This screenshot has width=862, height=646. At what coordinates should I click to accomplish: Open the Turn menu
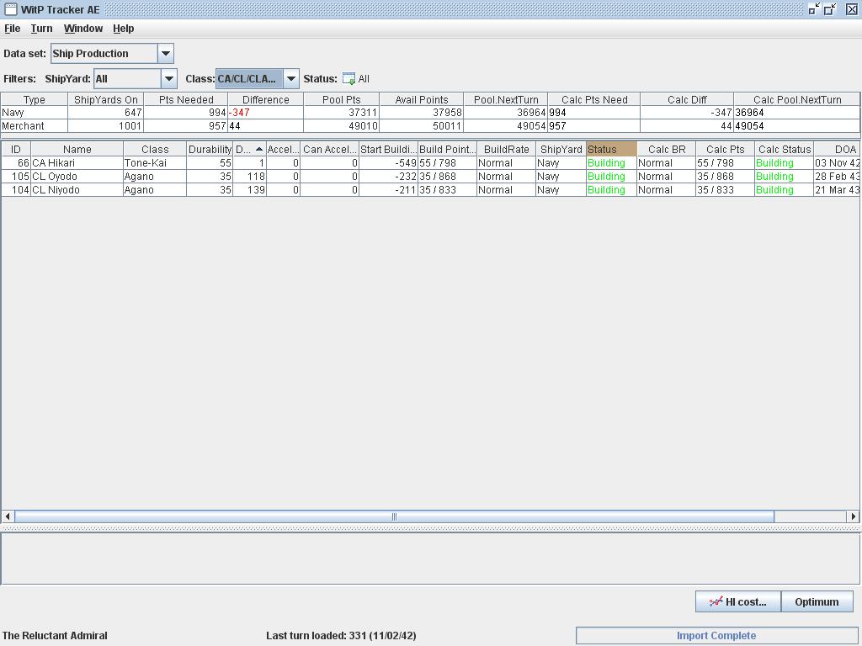41,29
